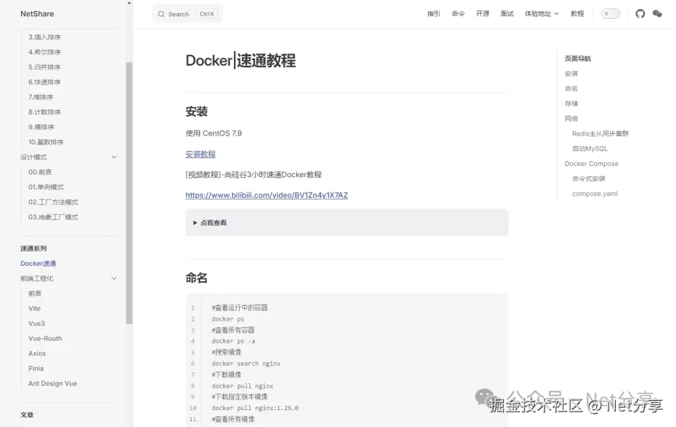This screenshot has width=676, height=427.
Task: Click the 速通系列 sidebar group title
Action: (33, 248)
